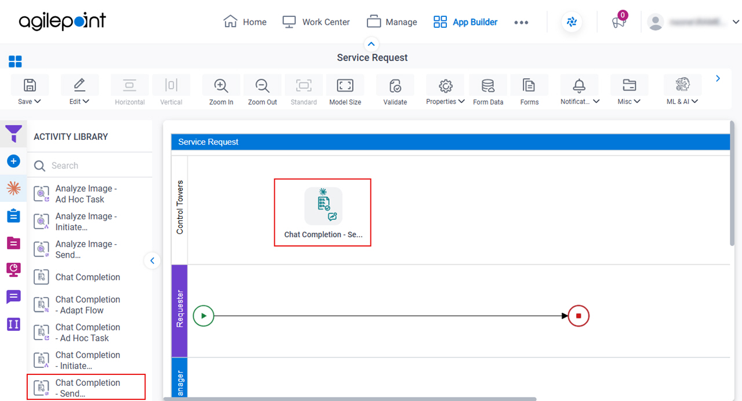Open the Edit dropdown arrow
The image size is (742, 401).
(x=86, y=102)
